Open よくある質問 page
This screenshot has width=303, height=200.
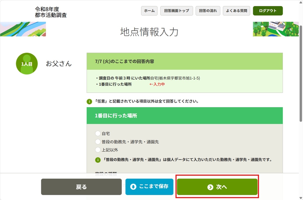[237, 11]
